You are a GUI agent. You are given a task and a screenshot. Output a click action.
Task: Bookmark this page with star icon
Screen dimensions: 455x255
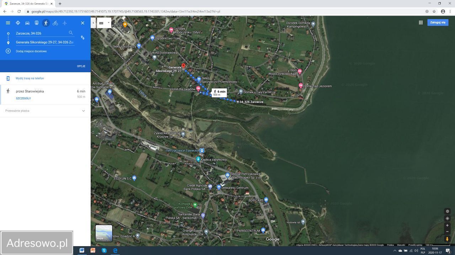coord(434,11)
